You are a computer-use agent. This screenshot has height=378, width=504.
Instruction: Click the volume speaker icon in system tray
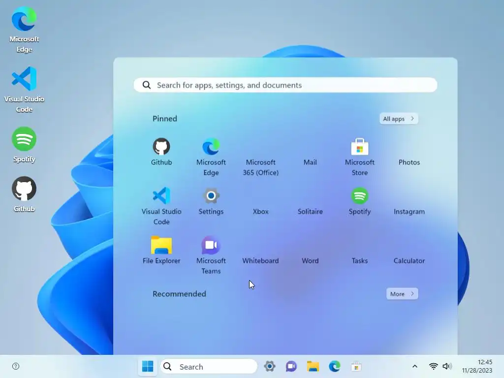[447, 366]
